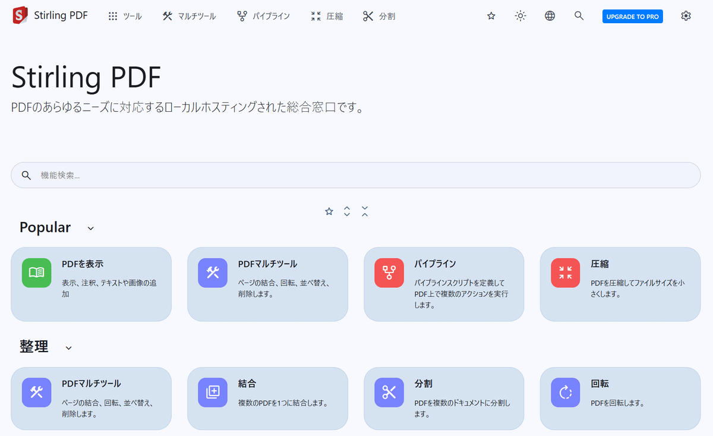Open the 圧縮 navbar item
The width and height of the screenshot is (713, 436).
[x=327, y=17]
